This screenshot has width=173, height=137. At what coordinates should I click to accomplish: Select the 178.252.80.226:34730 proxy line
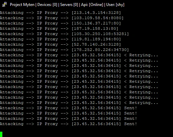tap(64, 50)
